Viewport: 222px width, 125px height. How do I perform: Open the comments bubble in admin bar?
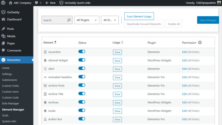36,3
